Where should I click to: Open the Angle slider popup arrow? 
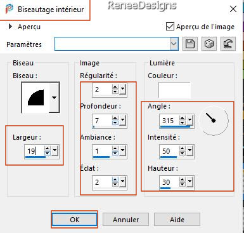190,120
